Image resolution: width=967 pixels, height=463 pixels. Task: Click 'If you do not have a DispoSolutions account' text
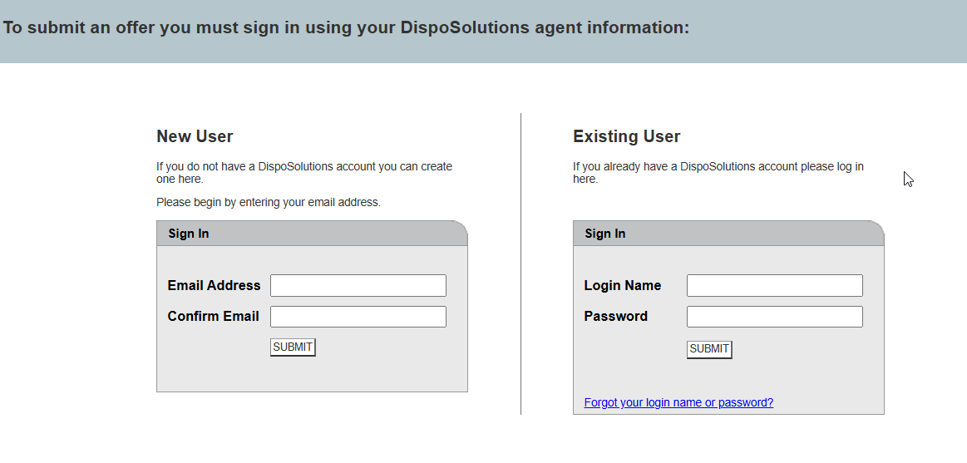(304, 173)
